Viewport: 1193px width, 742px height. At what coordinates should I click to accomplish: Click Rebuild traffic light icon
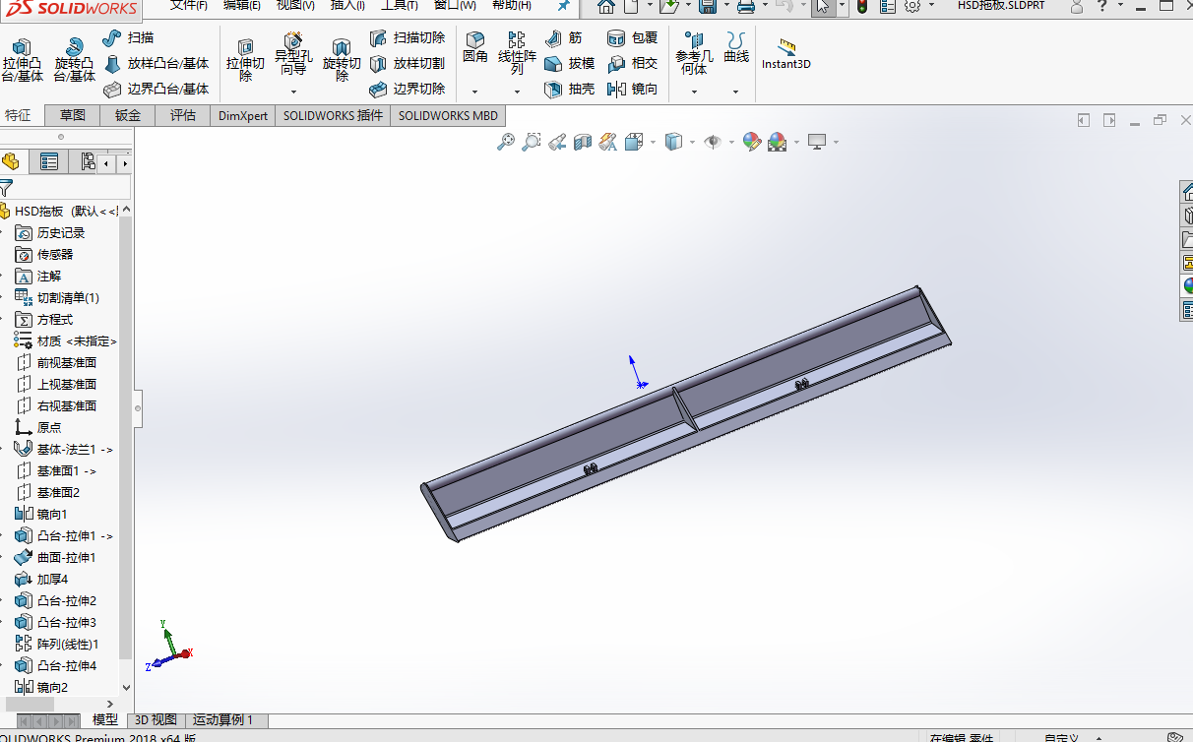[862, 6]
